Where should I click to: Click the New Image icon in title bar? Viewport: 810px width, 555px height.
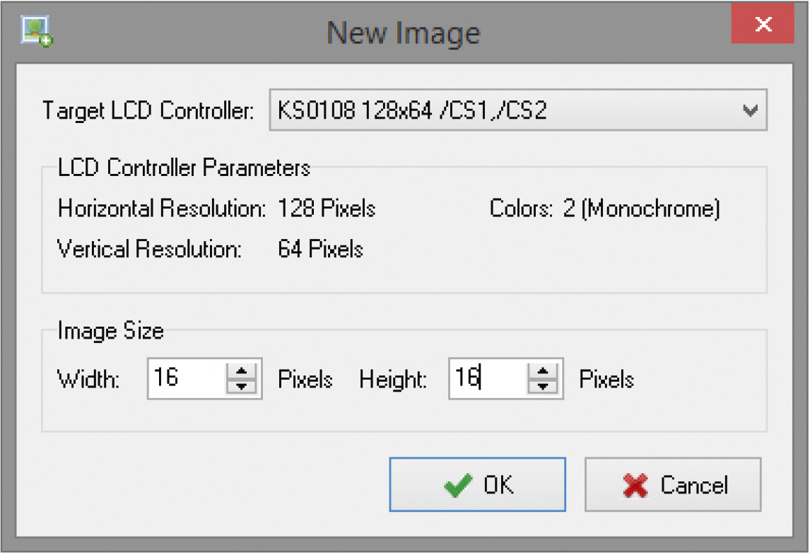[x=37, y=31]
